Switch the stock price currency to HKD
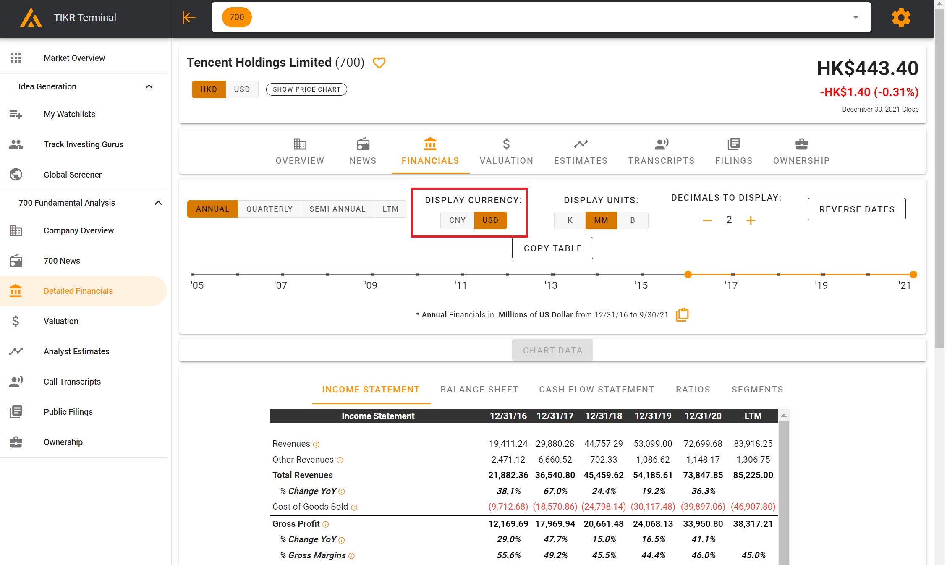The width and height of the screenshot is (947, 565). (x=209, y=89)
